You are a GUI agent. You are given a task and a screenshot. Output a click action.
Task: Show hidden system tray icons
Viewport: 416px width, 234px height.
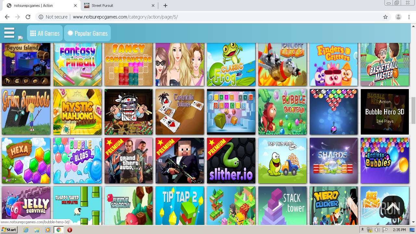(x=362, y=230)
